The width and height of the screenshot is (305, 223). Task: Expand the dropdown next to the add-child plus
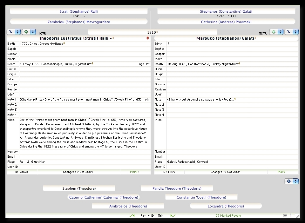pos(296,181)
